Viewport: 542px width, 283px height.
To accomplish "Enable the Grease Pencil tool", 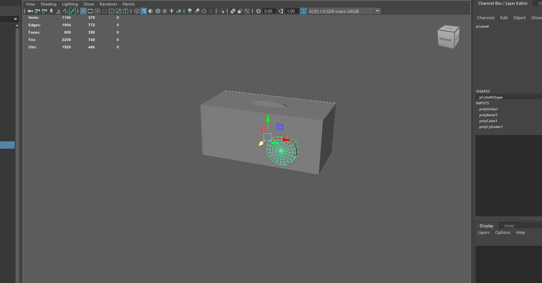I will click(72, 11).
